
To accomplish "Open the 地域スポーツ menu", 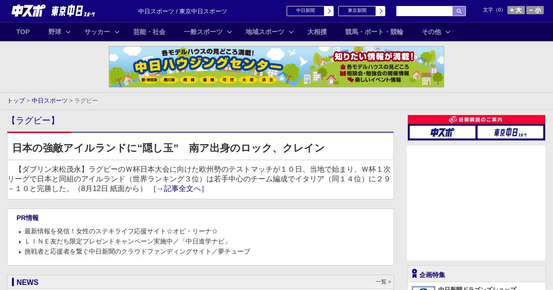I will [265, 32].
